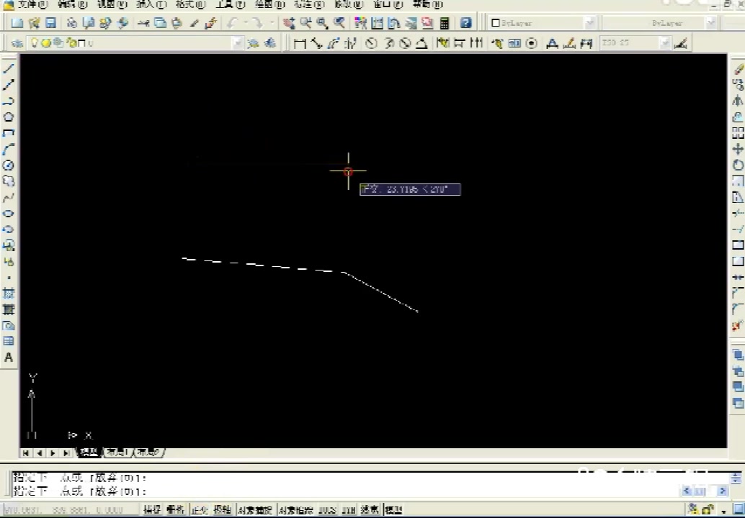This screenshot has height=518, width=745.
Task: Toggle 极轴 polar tracking button
Action: point(222,509)
